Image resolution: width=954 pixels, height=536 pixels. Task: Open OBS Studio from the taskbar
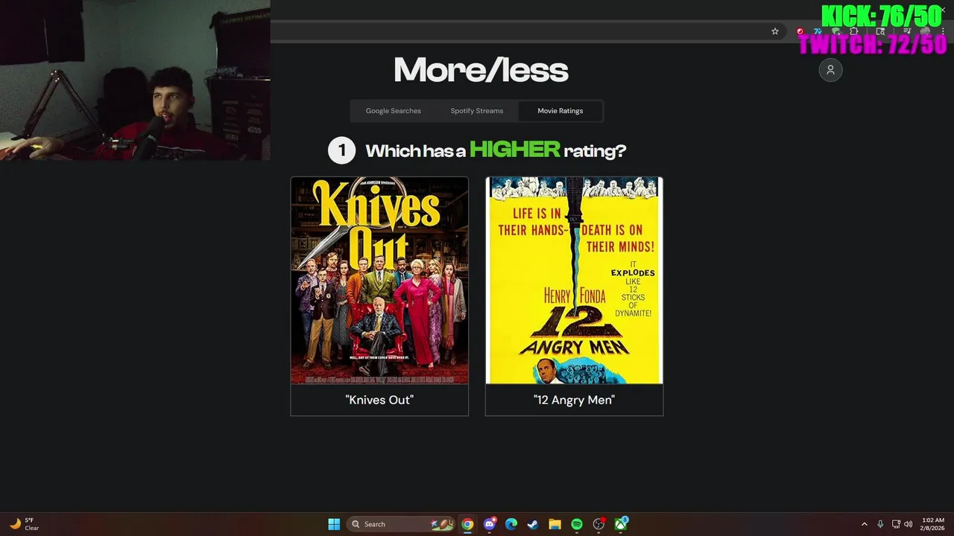pyautogui.click(x=598, y=524)
